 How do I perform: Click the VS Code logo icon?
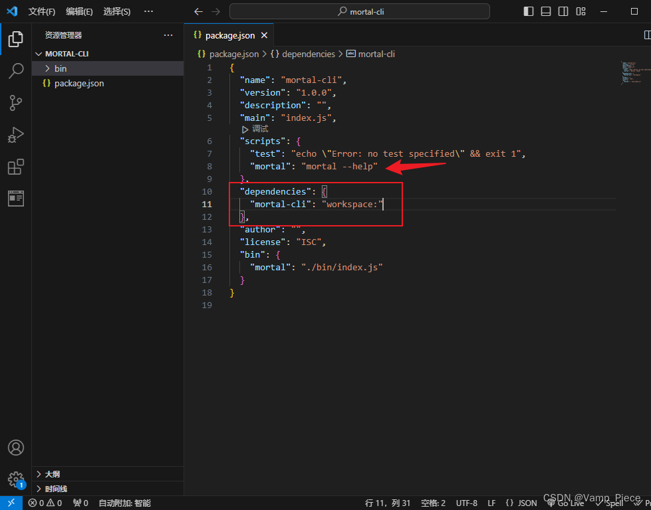click(12, 11)
